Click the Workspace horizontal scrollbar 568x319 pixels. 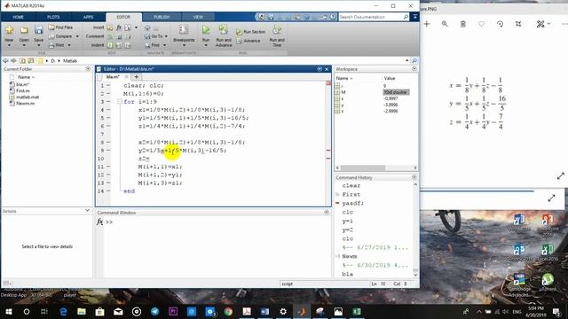(x=363, y=167)
